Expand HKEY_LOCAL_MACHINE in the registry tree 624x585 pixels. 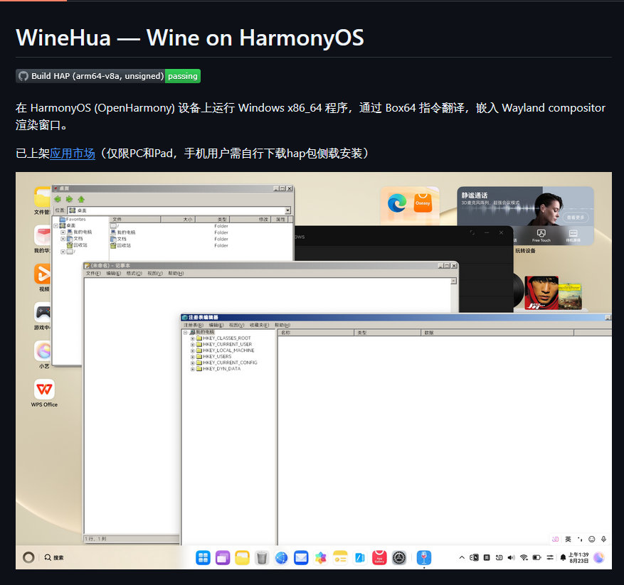tap(193, 350)
